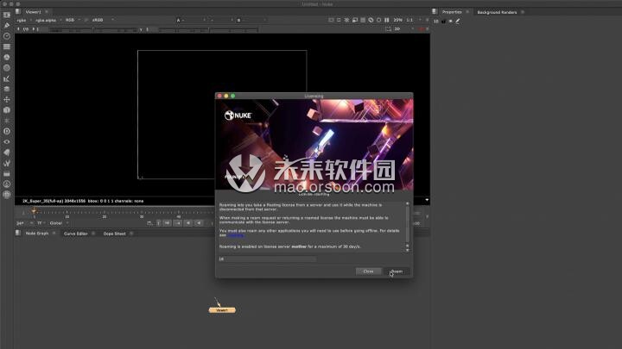Click the Roam button in Licensing dialog
The image size is (622, 349).
pyautogui.click(x=397, y=271)
